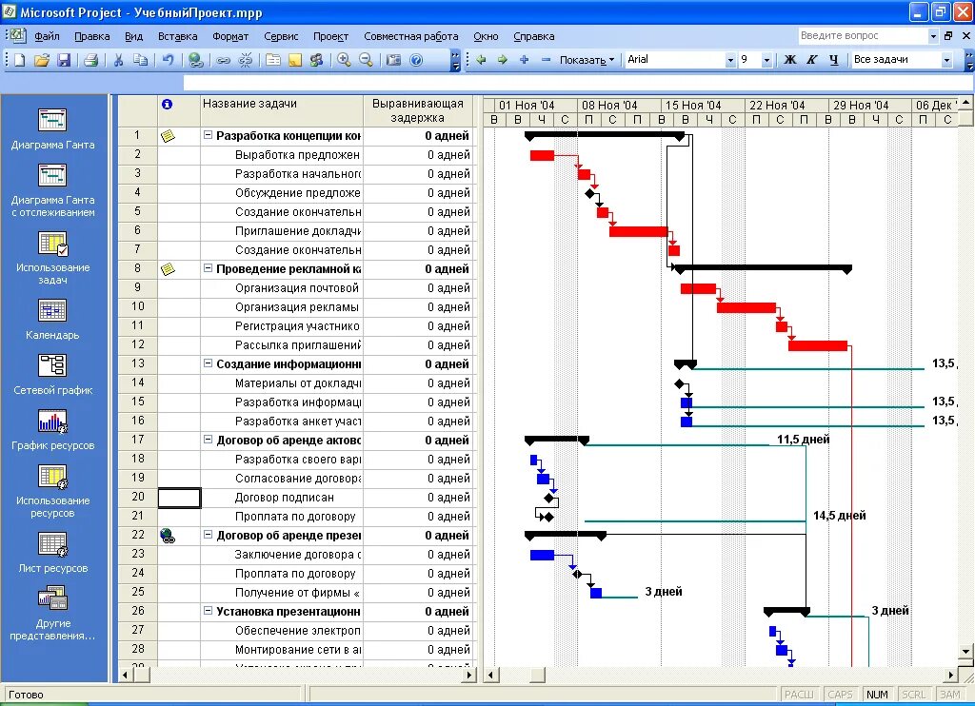
Task: Open the Вид menu
Action: click(x=133, y=36)
